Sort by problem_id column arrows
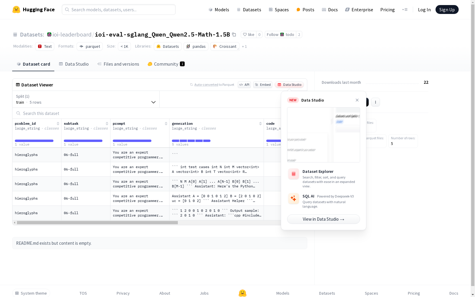Viewport: 475px width, 297px height. (58, 124)
